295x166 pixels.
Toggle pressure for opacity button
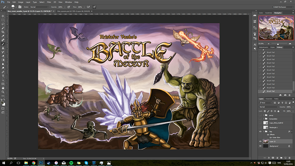[x=69, y=7]
